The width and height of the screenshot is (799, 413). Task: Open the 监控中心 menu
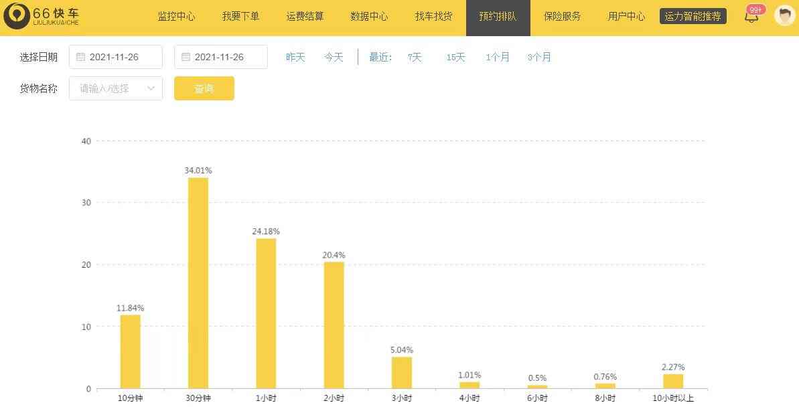176,17
